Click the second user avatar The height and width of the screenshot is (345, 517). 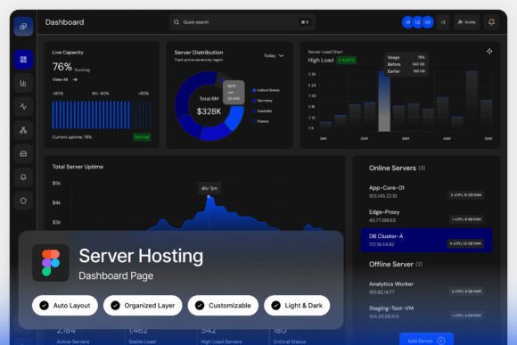pos(418,22)
